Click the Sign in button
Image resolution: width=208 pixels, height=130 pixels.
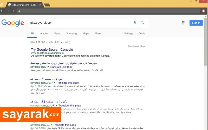click(x=196, y=23)
